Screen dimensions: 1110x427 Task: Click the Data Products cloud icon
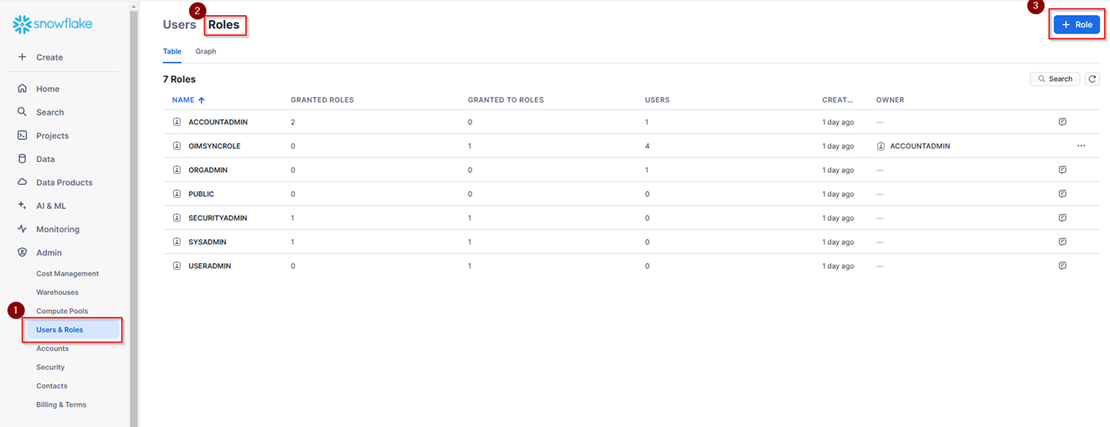pos(23,182)
